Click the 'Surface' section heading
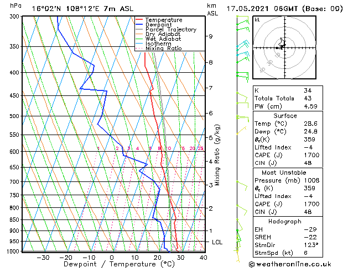Image resolution: width=348 pixels, height=268 pixels. (285, 116)
